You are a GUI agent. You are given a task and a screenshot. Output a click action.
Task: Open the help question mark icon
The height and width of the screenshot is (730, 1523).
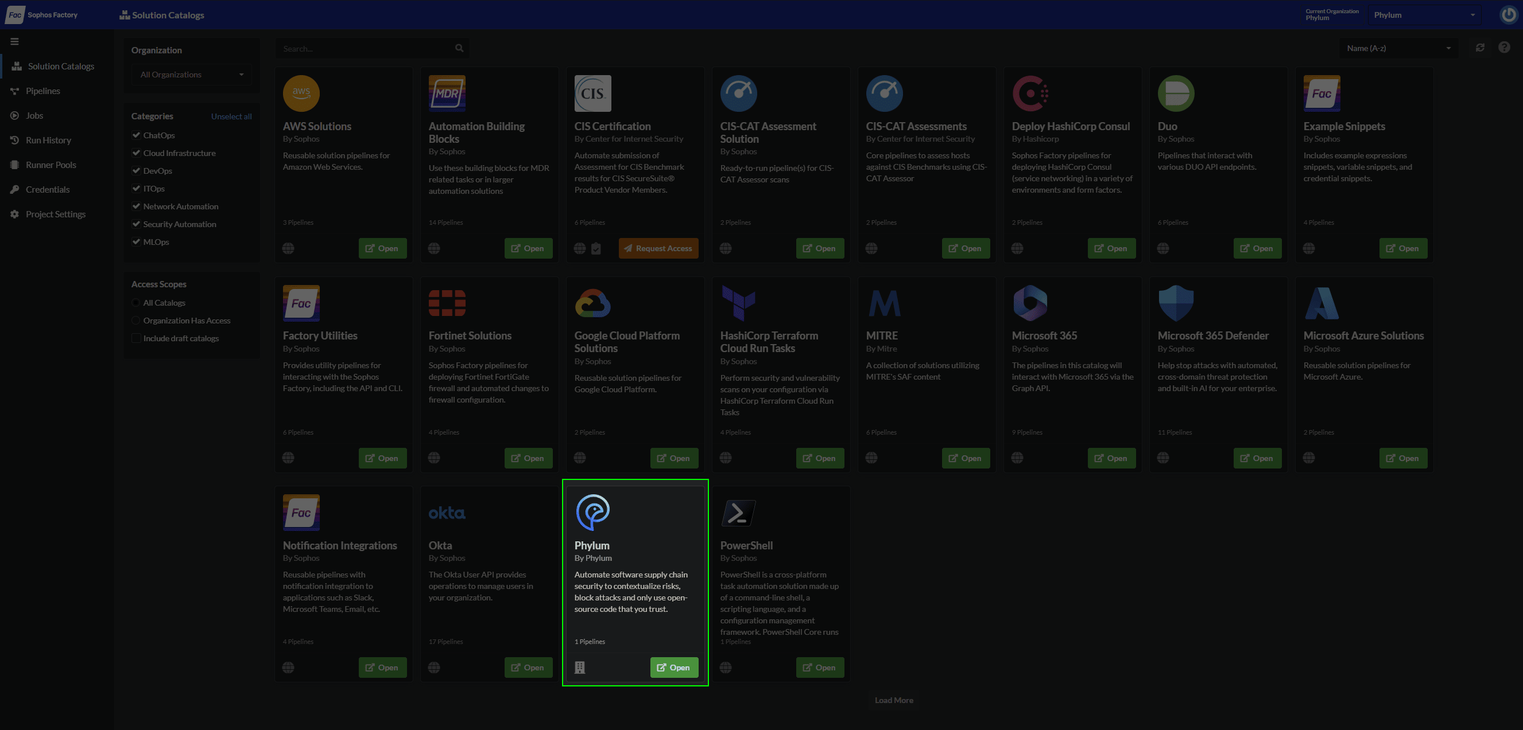pos(1504,47)
